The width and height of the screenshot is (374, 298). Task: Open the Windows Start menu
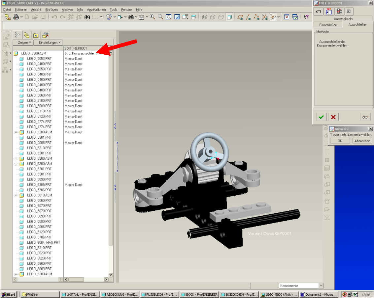pos(9,294)
